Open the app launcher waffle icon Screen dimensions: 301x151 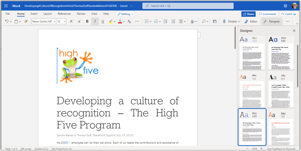pos(6,6)
